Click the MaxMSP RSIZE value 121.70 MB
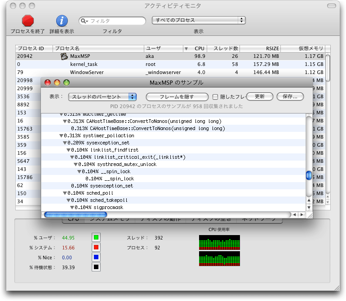This screenshot has width=346, height=301. (266, 56)
